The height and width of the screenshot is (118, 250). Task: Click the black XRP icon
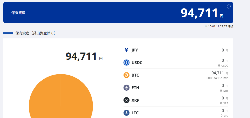click(127, 100)
